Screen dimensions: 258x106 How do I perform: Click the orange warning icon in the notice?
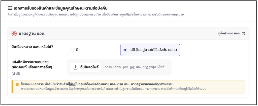17,84
